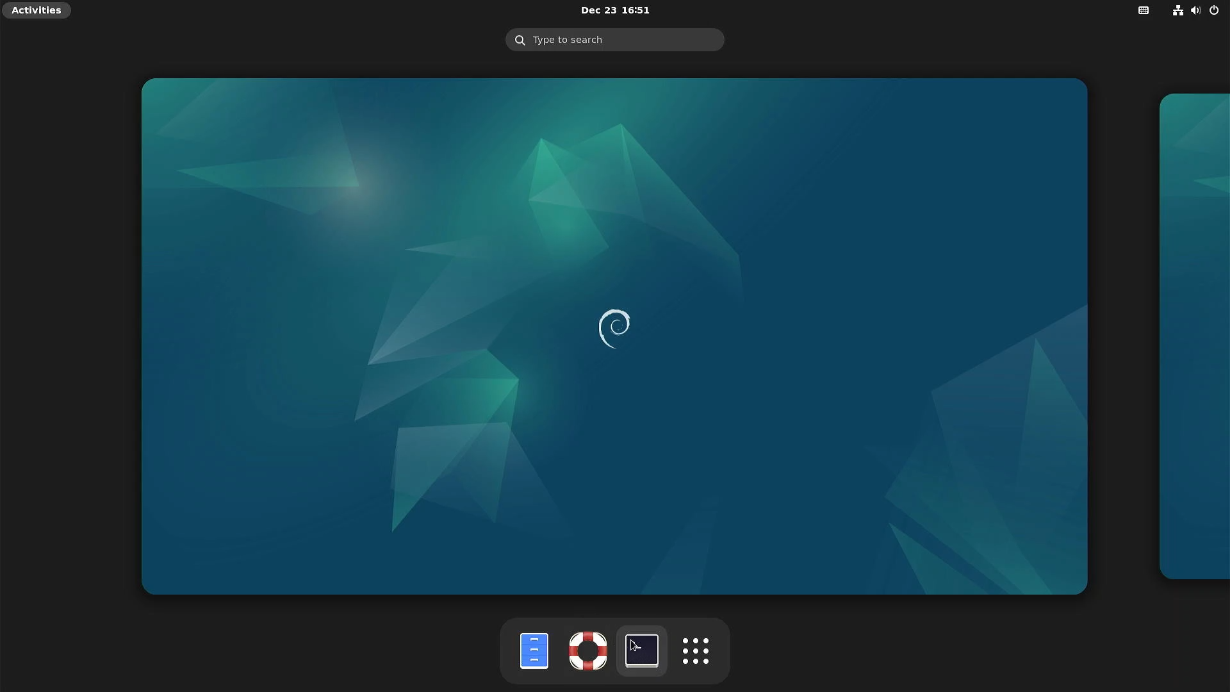Screen dimensions: 1230x692
Task: Click the Activities button
Action: (x=37, y=10)
